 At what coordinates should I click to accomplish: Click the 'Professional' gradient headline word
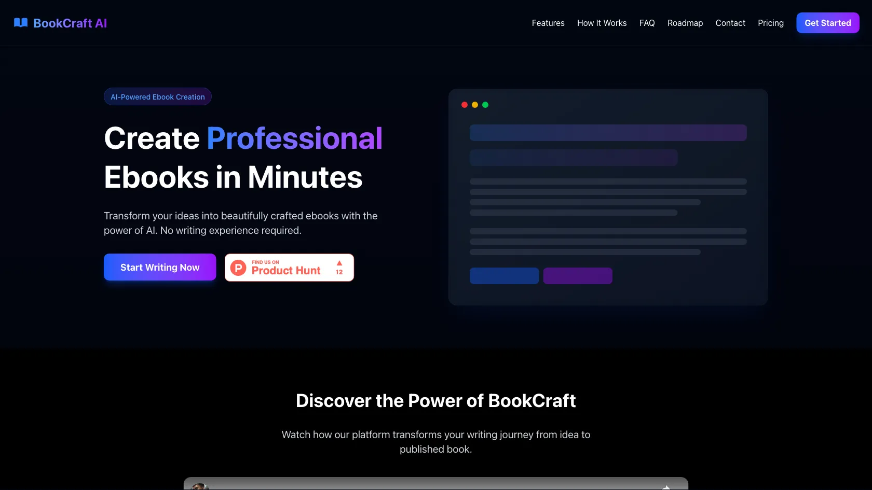pyautogui.click(x=295, y=138)
